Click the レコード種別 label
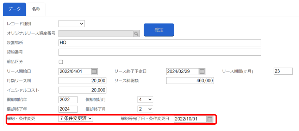 (x=19, y=24)
